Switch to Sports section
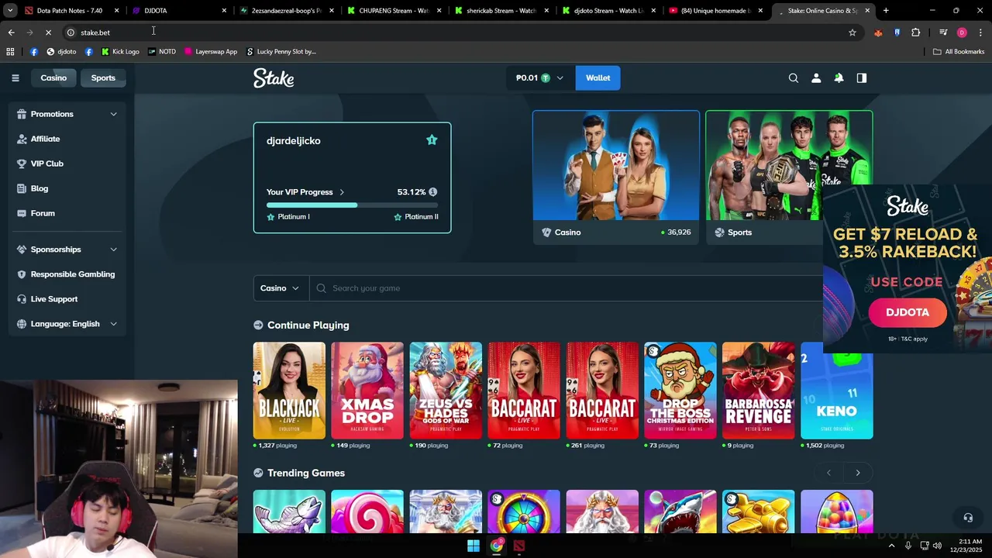 click(x=103, y=77)
